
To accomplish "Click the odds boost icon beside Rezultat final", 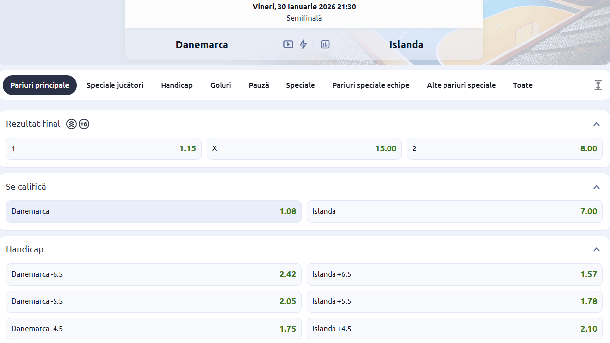I will click(x=72, y=124).
